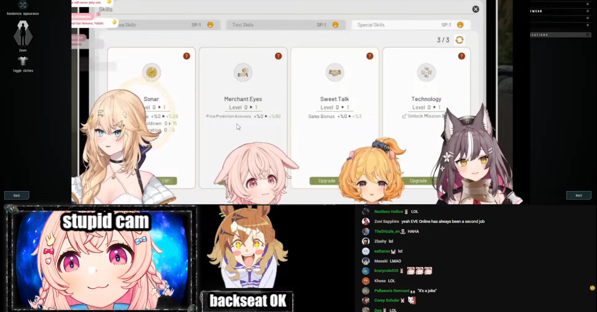
Task: Click the 'backseat OK' label
Action: [x=248, y=301]
